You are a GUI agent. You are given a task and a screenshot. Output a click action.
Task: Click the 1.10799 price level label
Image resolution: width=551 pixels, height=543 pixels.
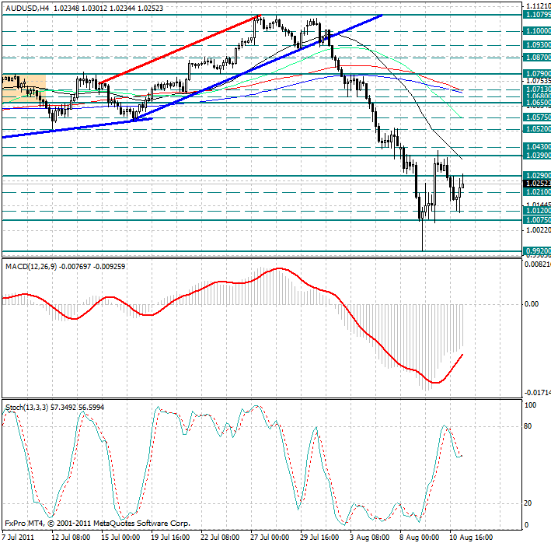[537, 15]
